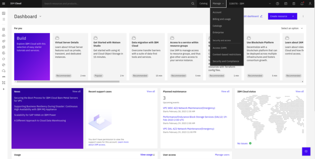Select the Dashboard icon in left sidebar

pyautogui.click(x=4, y=13)
